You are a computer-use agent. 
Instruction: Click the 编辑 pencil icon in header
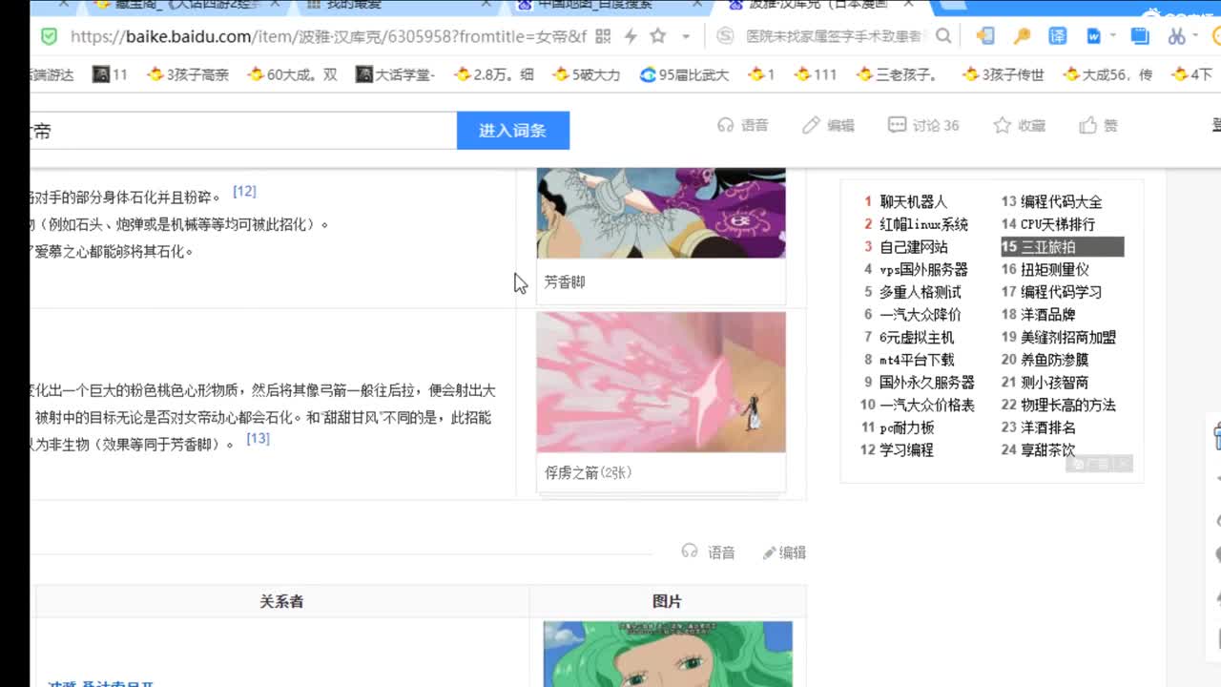(811, 125)
